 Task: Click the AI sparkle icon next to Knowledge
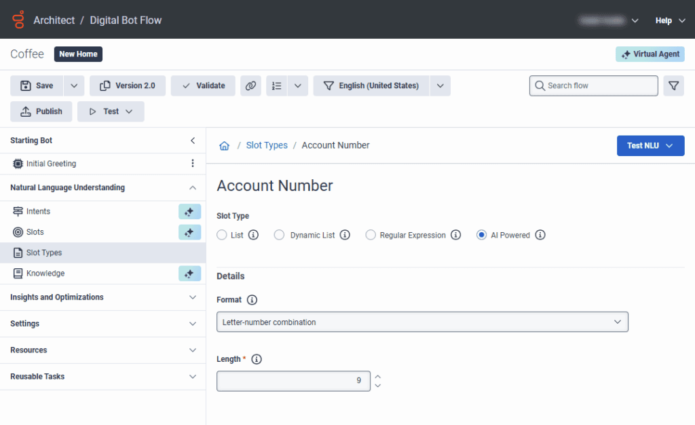[x=189, y=274]
